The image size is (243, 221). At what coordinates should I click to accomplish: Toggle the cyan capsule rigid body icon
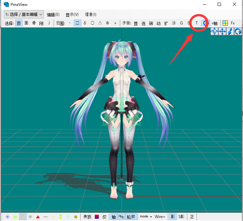click(x=68, y=217)
